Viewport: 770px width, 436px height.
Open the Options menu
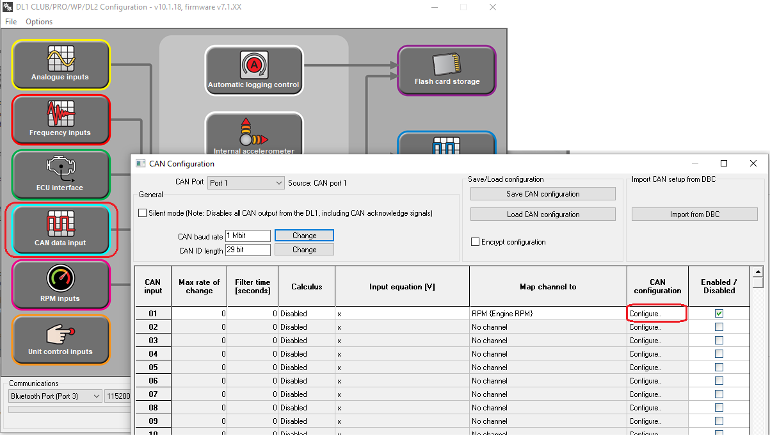tap(39, 22)
